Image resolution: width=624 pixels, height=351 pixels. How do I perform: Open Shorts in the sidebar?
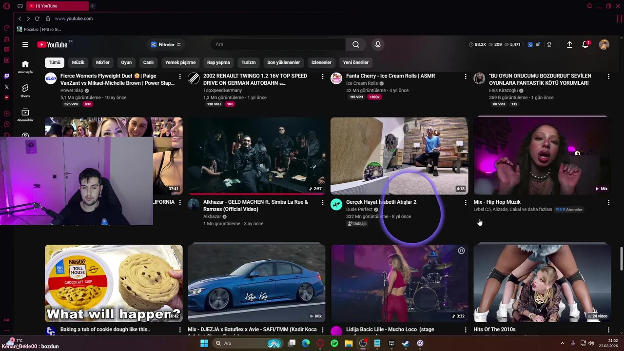[25, 91]
